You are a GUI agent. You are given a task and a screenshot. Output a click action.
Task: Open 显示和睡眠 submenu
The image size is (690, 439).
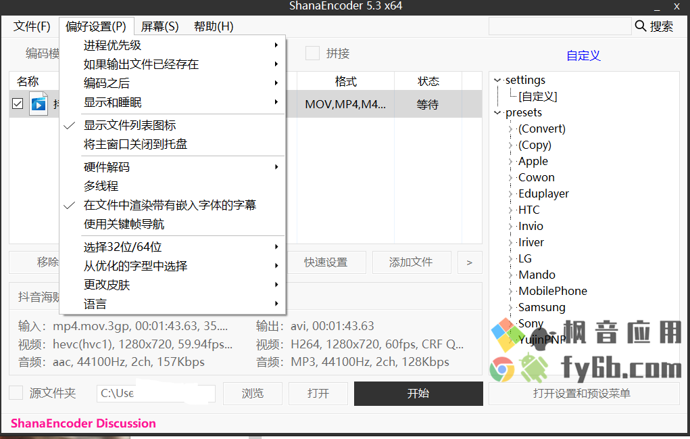pos(172,102)
